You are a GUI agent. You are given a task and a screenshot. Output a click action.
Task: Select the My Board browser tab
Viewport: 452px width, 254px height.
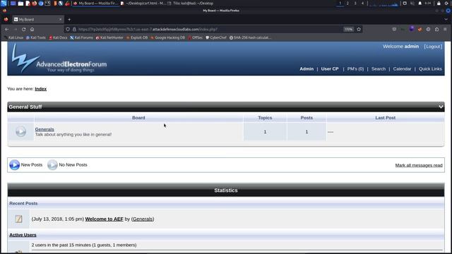click(x=37, y=19)
